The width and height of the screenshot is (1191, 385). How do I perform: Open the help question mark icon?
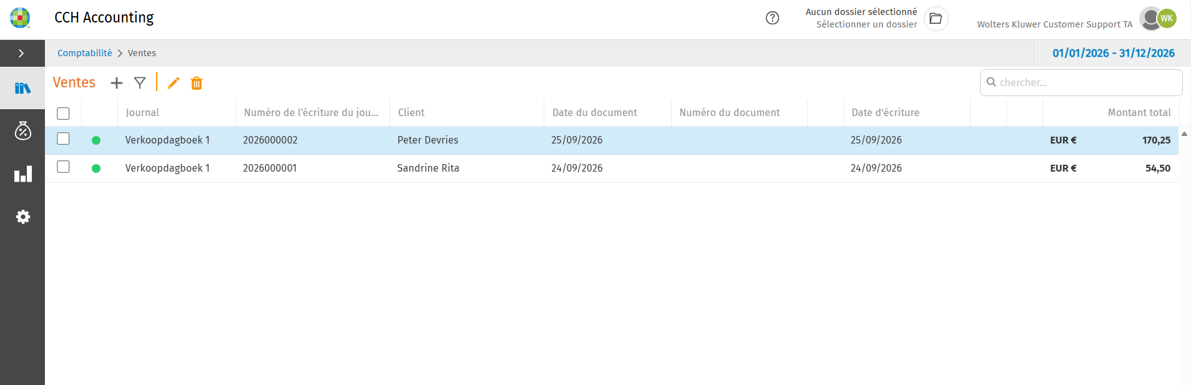tap(772, 18)
